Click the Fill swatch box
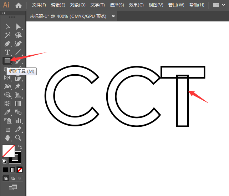Viewport: 229px width, 196px height. point(9,151)
